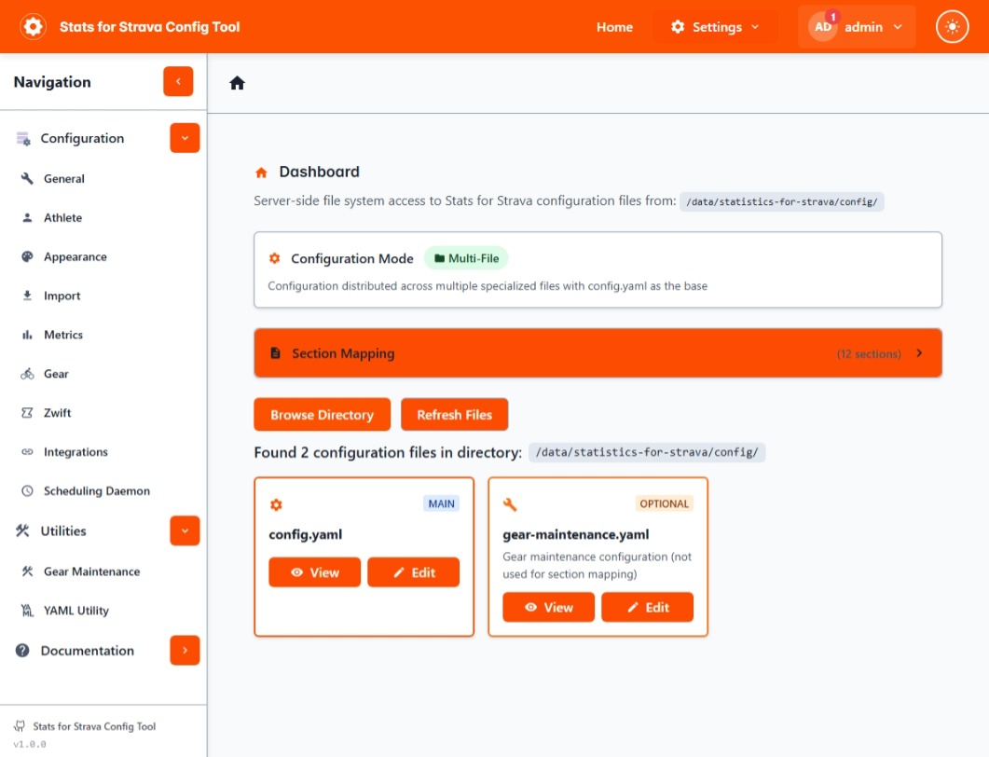Click the YAML Utility icon
The image size is (989, 757).
(27, 611)
